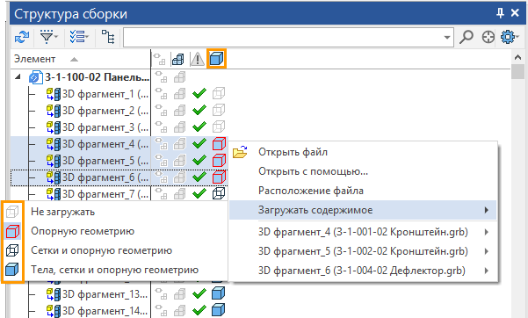The image size is (528, 318).
Task: Select 3D фрагмент_3 in the tree
Action: (x=105, y=127)
